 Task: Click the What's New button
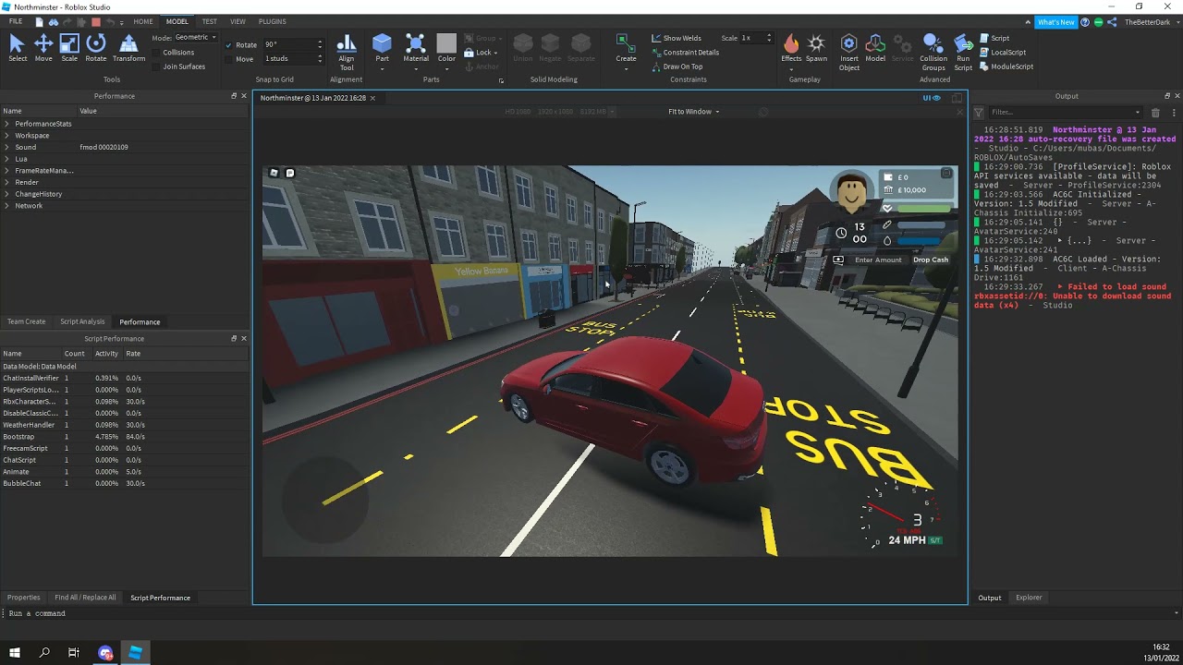[x=1056, y=22]
